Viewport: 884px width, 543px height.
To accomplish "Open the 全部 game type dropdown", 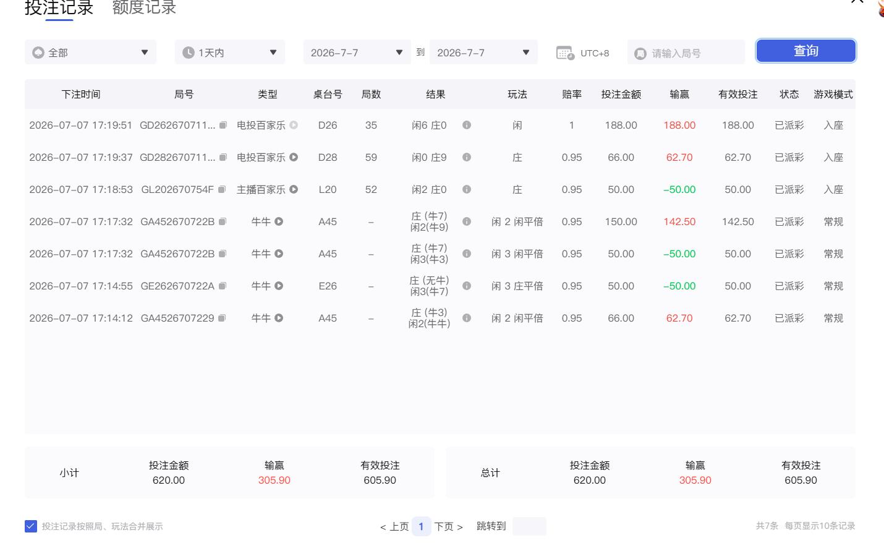I will tap(90, 53).
